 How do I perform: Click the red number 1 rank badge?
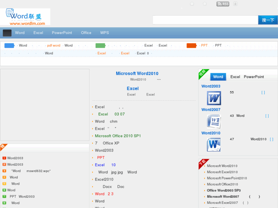pyautogui.click(x=4, y=158)
